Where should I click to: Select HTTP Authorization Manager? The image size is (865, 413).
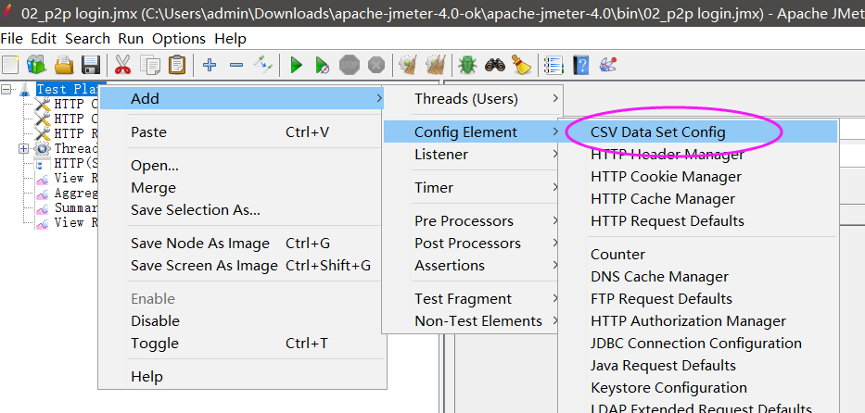pyautogui.click(x=698, y=321)
